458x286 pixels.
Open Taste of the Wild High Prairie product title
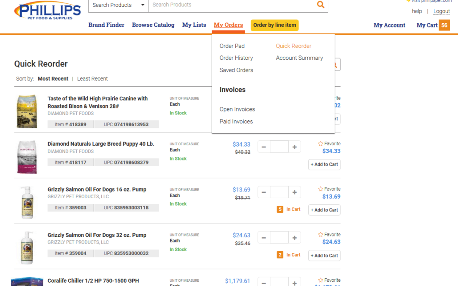click(x=98, y=103)
